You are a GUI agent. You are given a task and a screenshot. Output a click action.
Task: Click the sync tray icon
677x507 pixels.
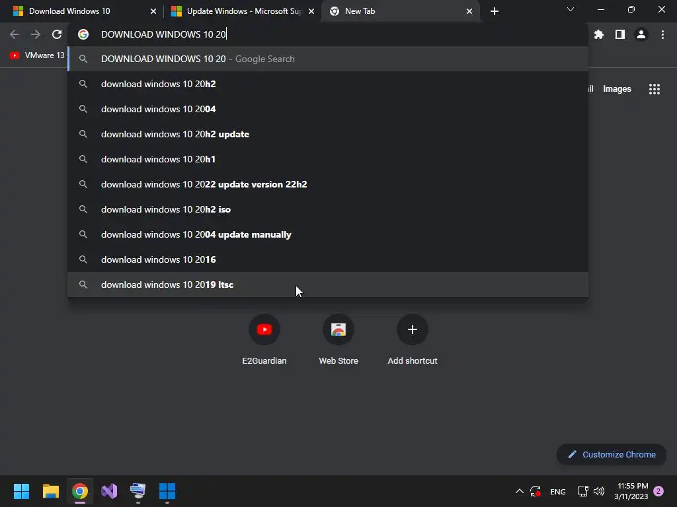536,491
